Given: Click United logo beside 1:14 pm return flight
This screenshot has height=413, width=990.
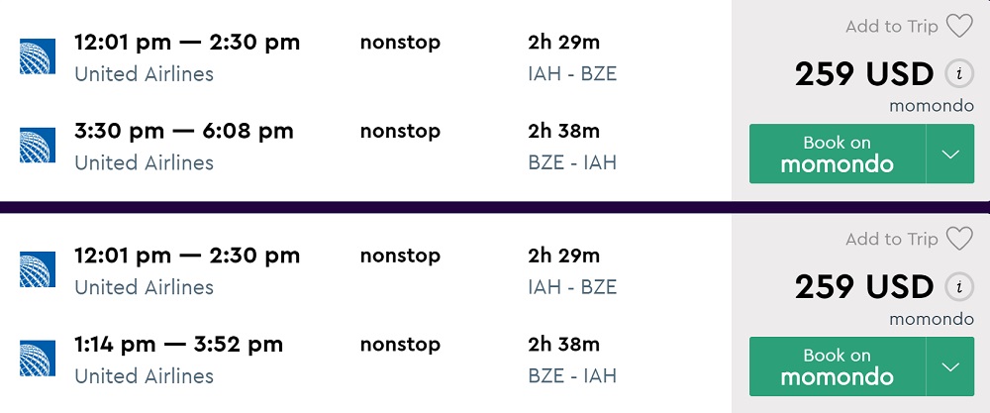Looking at the screenshot, I should click(x=37, y=358).
